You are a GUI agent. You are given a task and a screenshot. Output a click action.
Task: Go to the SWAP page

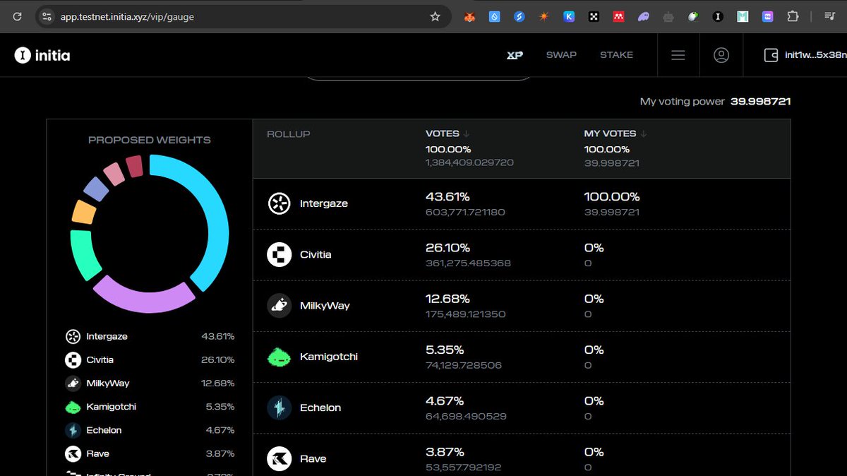pos(561,55)
